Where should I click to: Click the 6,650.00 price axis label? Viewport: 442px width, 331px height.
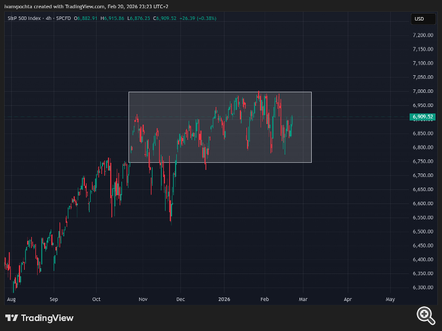[x=423, y=189]
